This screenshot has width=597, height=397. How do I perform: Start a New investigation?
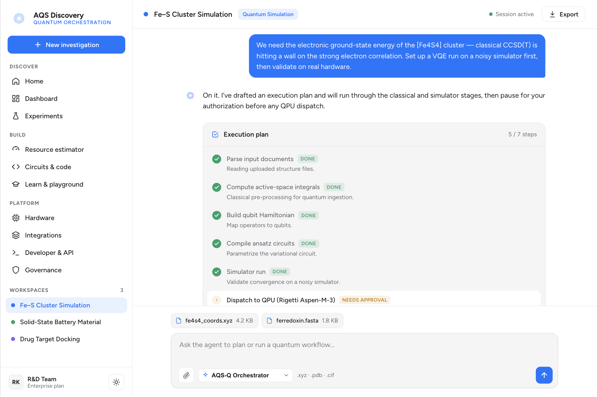[x=66, y=45]
